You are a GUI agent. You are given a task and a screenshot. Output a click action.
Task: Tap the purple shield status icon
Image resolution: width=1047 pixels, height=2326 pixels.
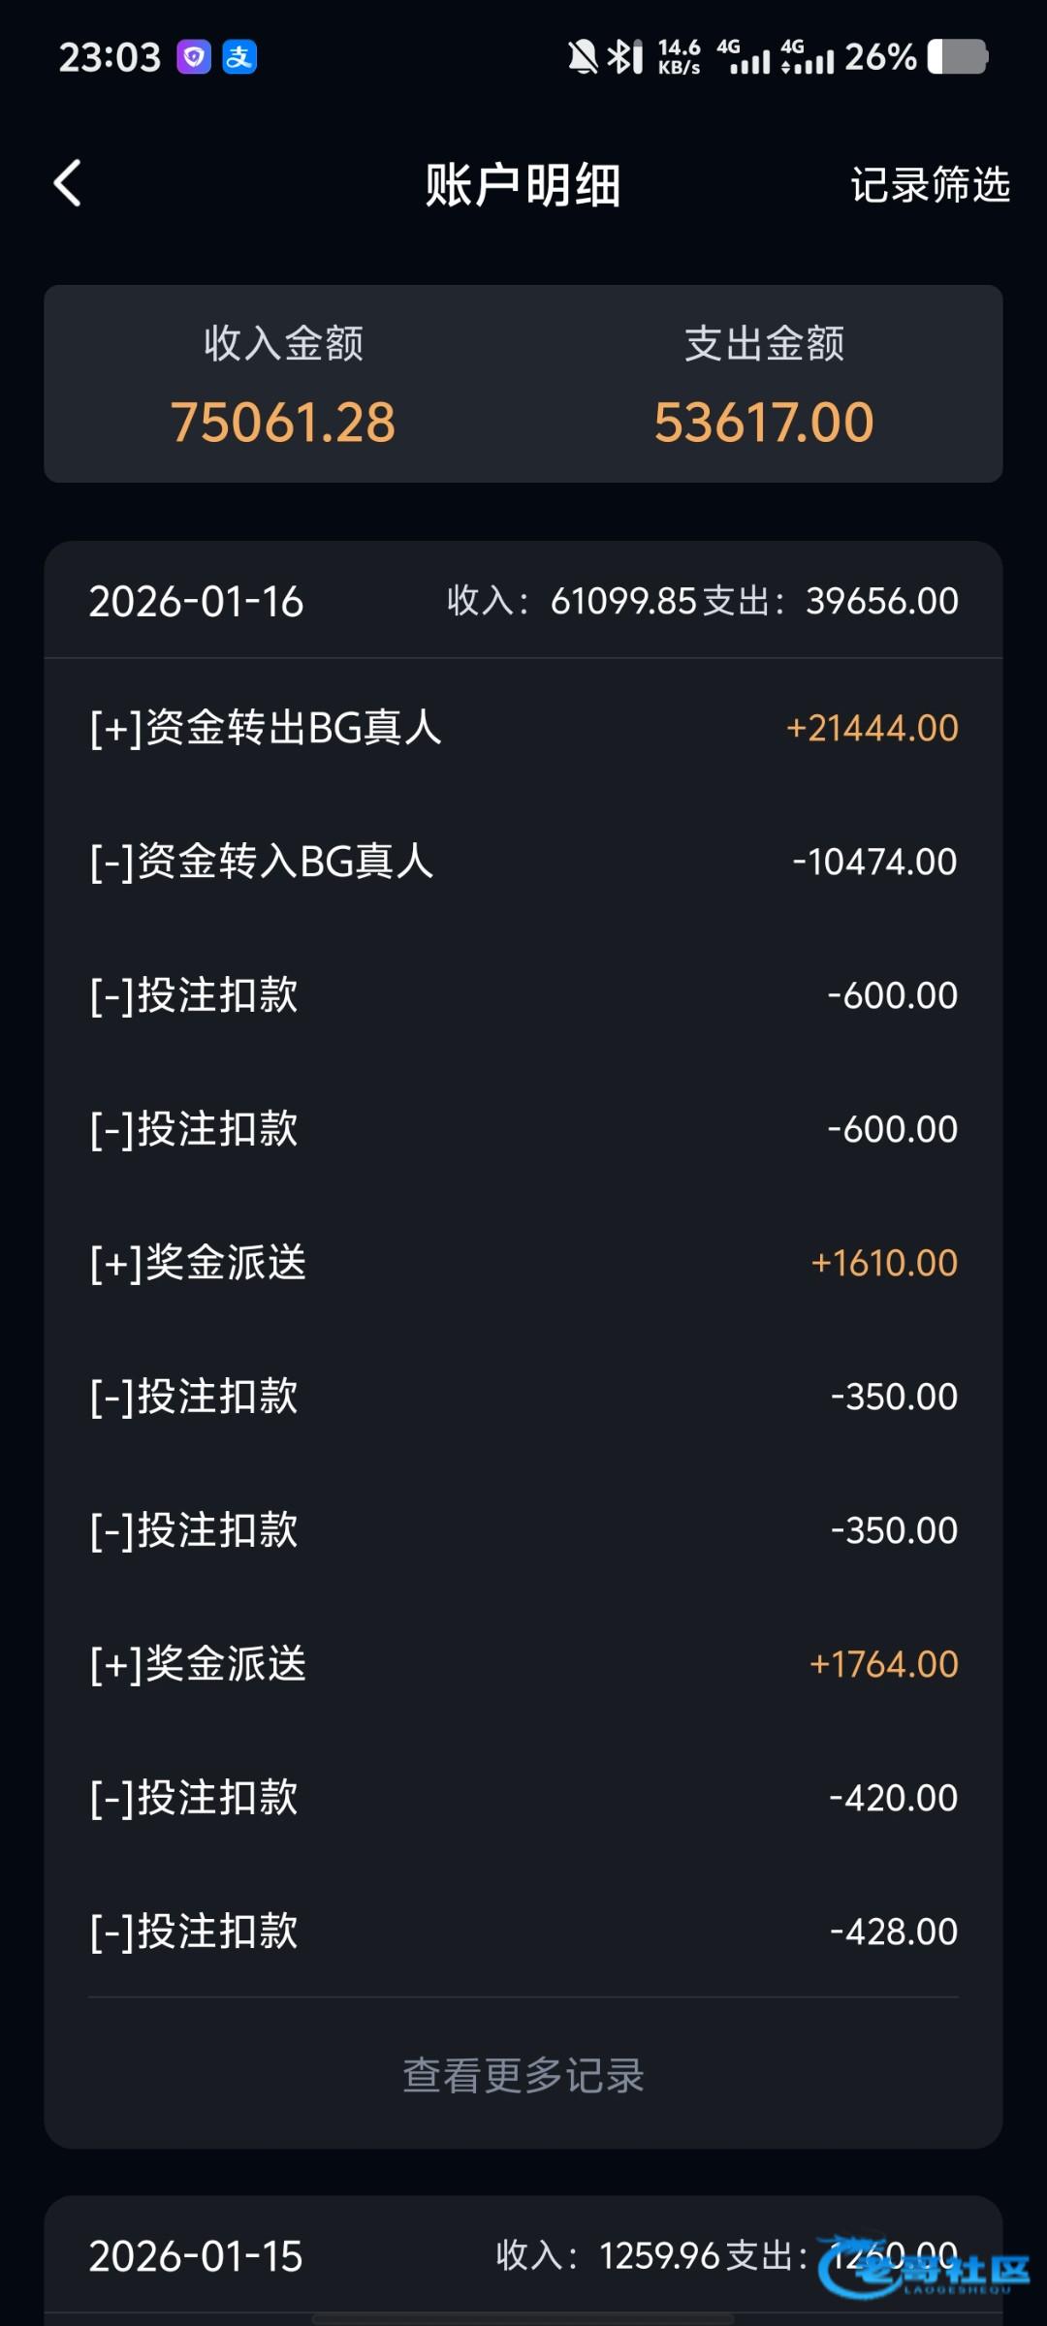click(x=194, y=57)
